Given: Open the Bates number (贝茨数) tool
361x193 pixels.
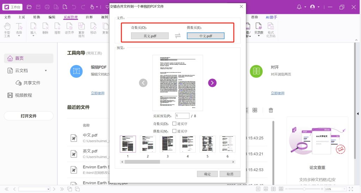Looking at the screenshot, I should click(259, 28).
